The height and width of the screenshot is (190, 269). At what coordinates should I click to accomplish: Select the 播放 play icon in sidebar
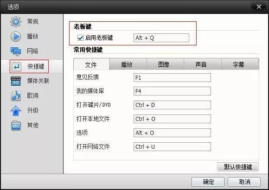[16, 37]
